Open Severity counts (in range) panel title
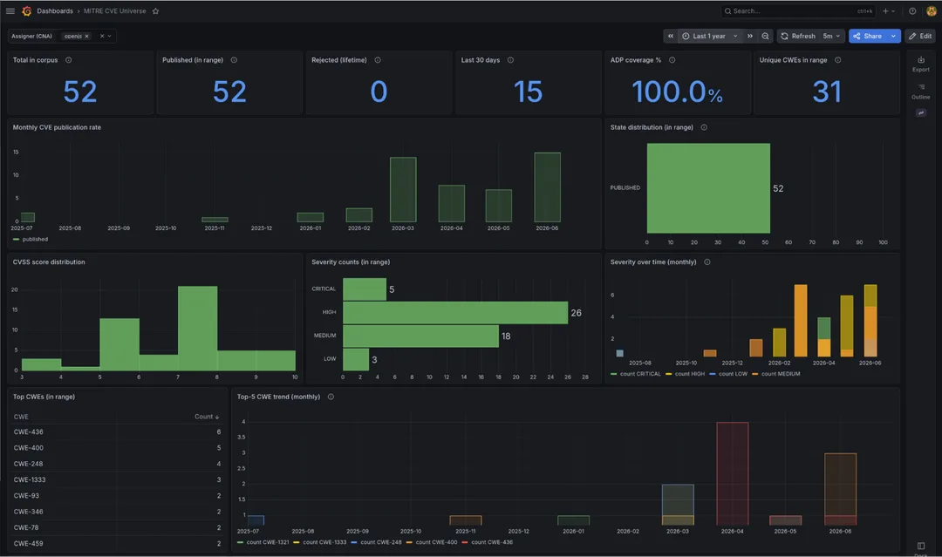Viewport: 942px width, 557px height. pyautogui.click(x=351, y=262)
